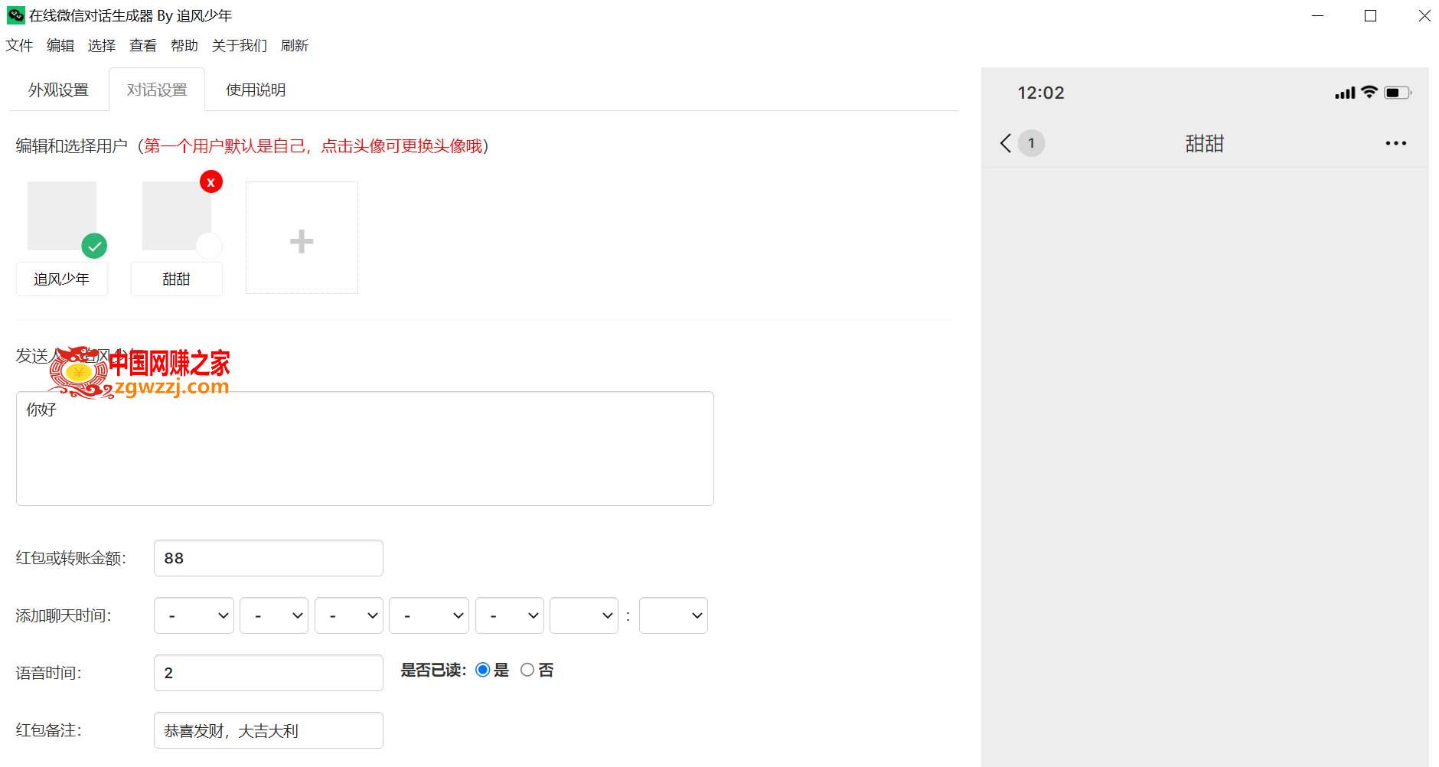Open the 查看 menu

[143, 46]
